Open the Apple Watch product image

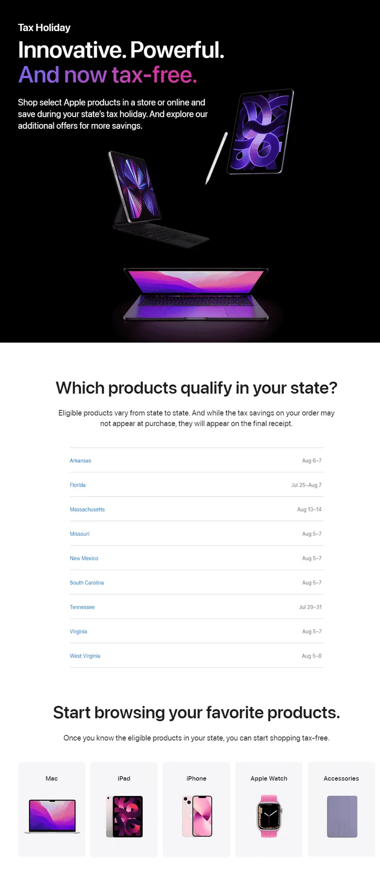click(269, 816)
